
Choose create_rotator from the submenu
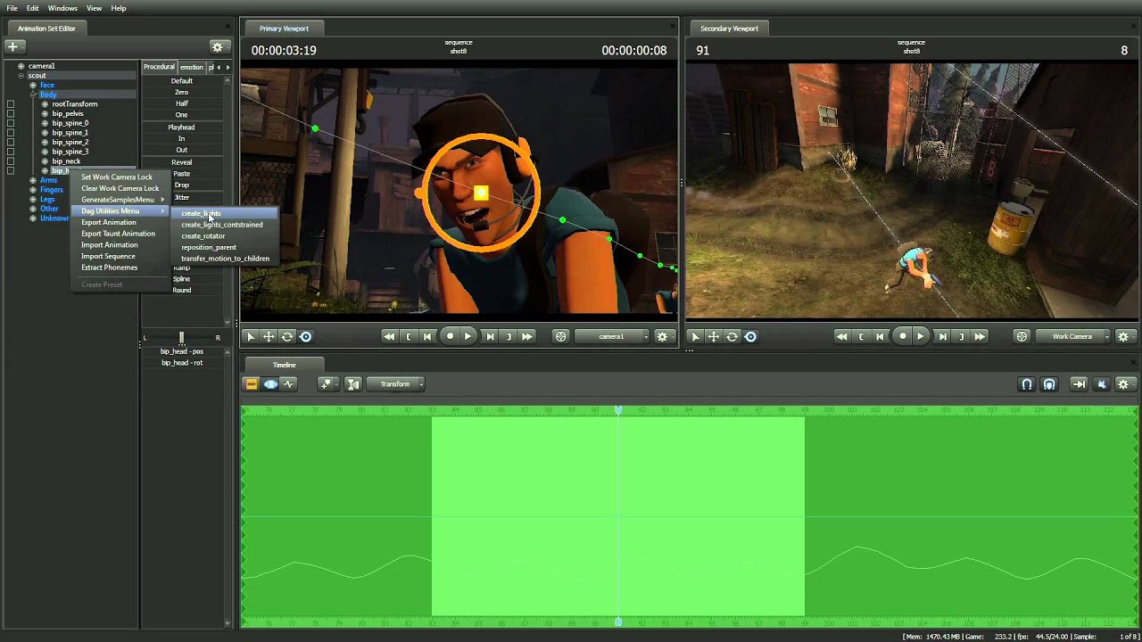click(x=223, y=236)
